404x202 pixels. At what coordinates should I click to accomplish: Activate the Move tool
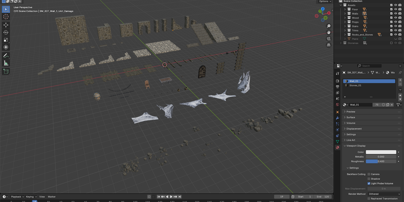[x=6, y=25]
